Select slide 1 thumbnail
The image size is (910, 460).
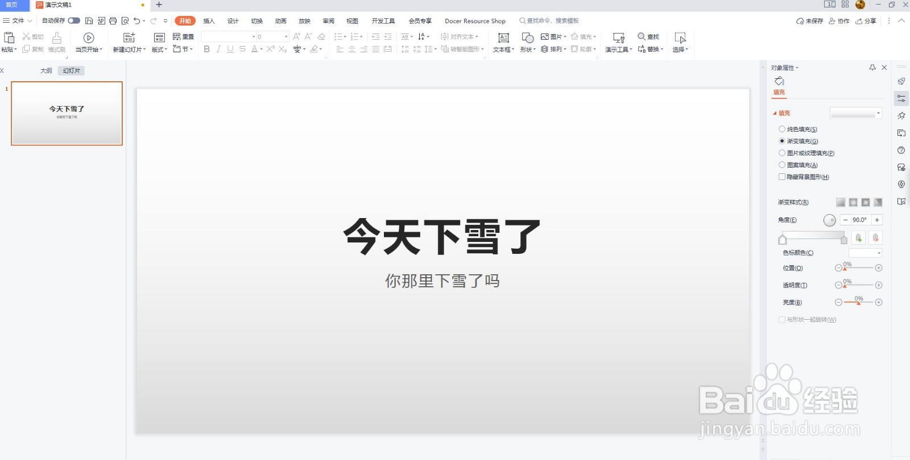(67, 114)
